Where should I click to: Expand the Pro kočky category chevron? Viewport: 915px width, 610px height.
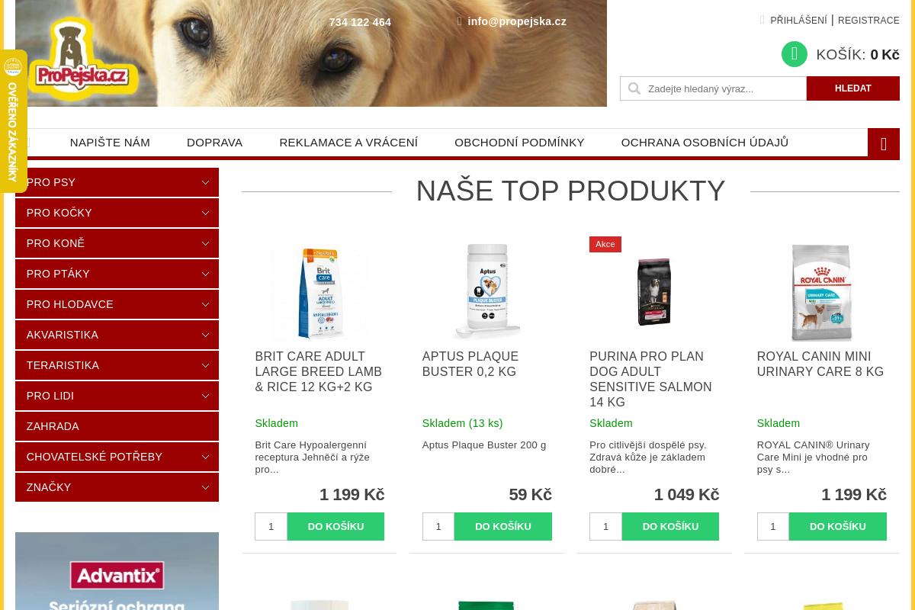coord(205,213)
